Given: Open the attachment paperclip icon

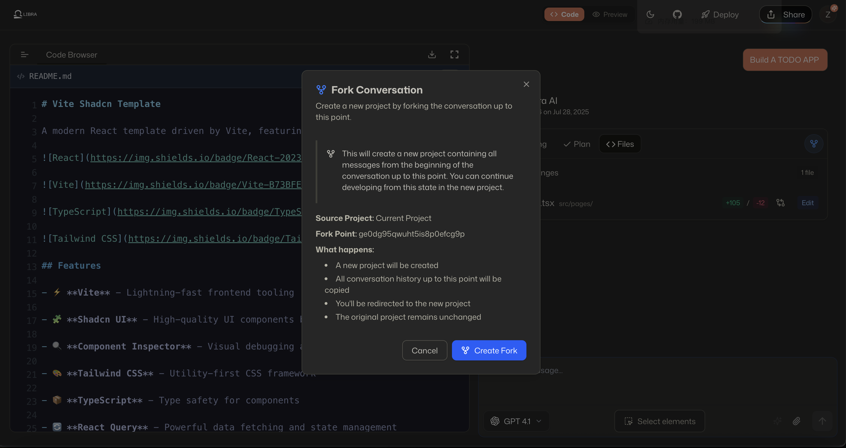Looking at the screenshot, I should pos(797,421).
